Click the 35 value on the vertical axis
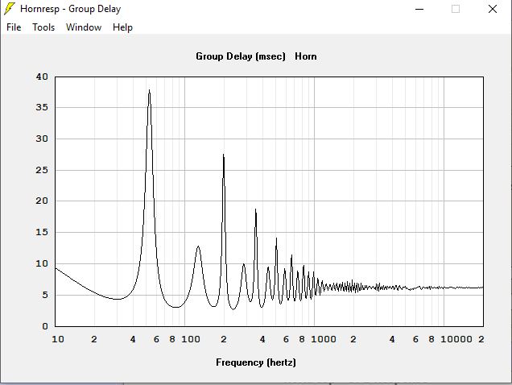This screenshot has height=385, width=512. click(x=42, y=107)
